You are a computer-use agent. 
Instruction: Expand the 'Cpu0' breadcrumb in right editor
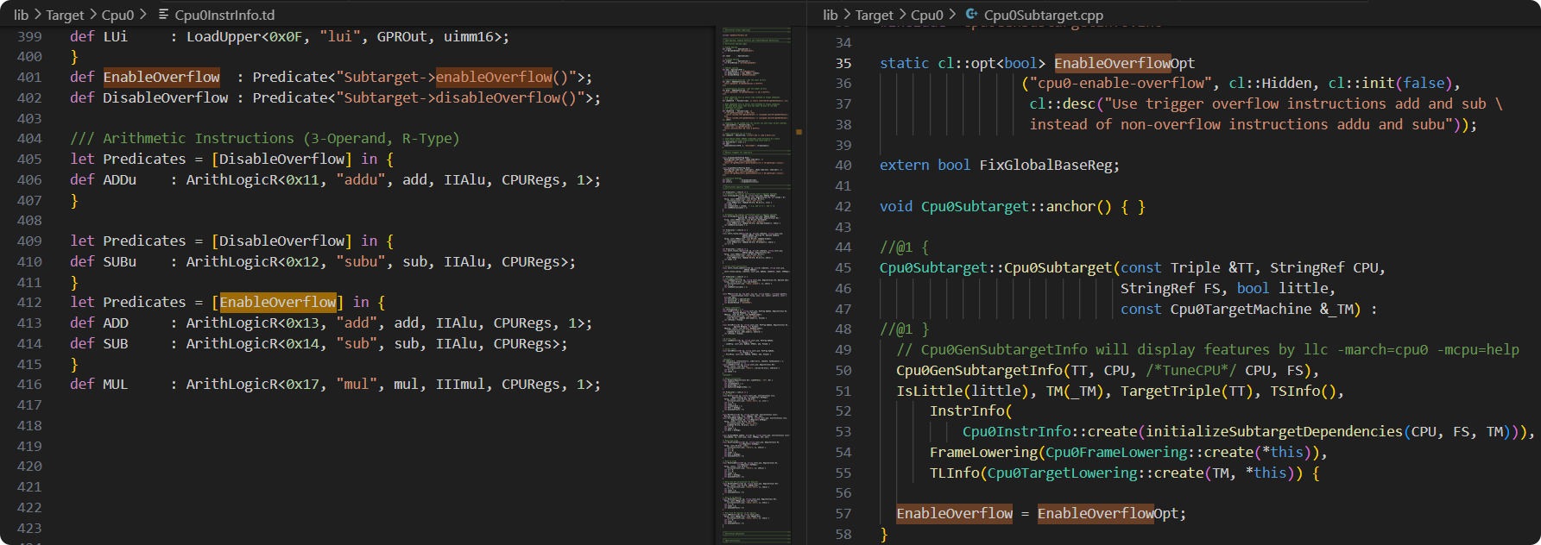(x=927, y=15)
